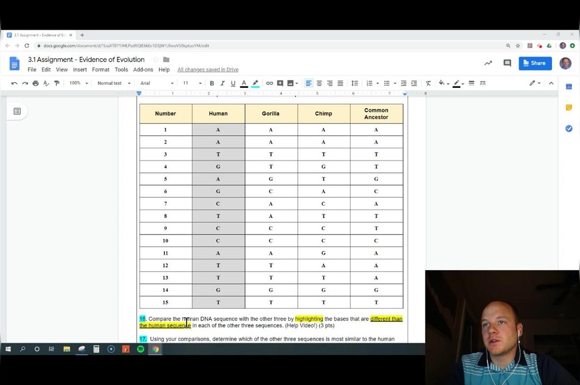
Task: Click the Undo icon
Action: click(14, 83)
